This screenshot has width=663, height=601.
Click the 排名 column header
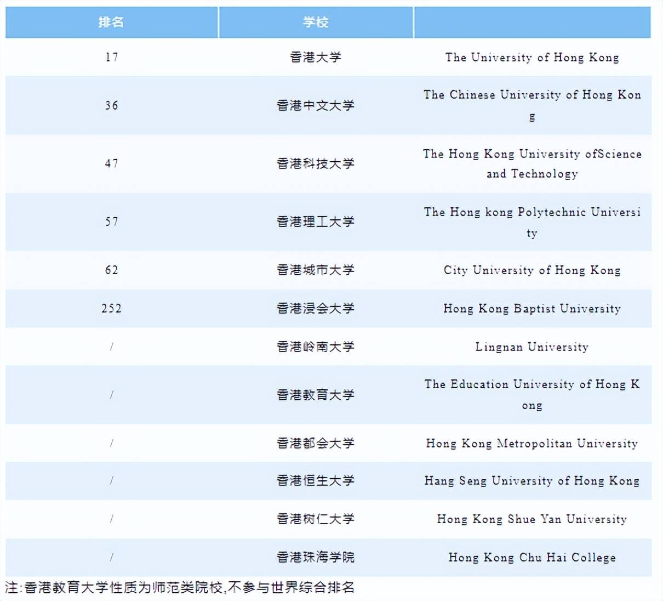tap(111, 22)
